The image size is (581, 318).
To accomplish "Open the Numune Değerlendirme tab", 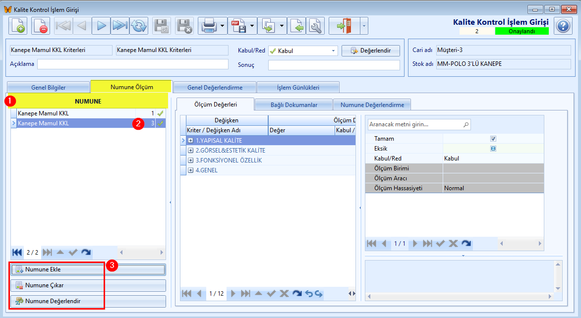I will [372, 105].
